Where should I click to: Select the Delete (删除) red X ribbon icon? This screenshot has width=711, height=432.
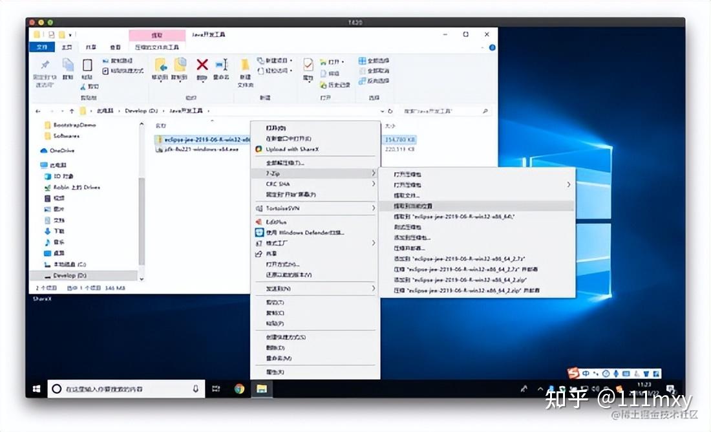(202, 66)
